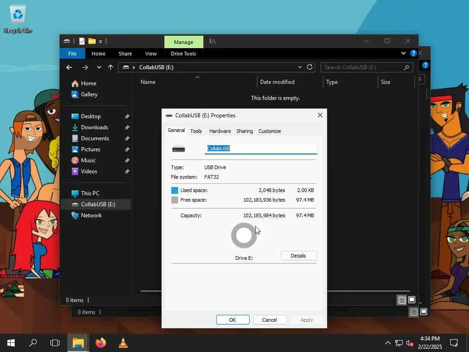The width and height of the screenshot is (469, 352).
Task: Collapse the ribbon with the chevron
Action: click(403, 53)
